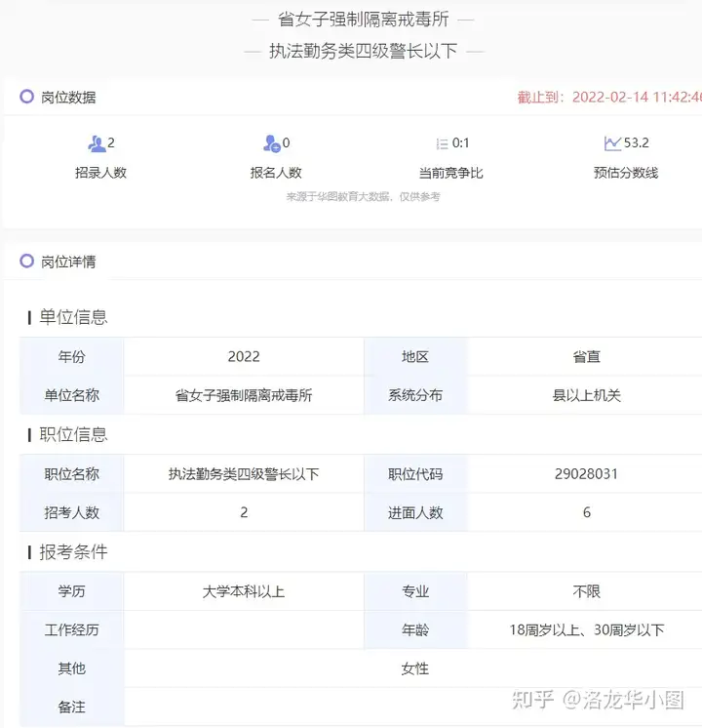
Task: Click the 报考条件 heading
Action: 73,552
